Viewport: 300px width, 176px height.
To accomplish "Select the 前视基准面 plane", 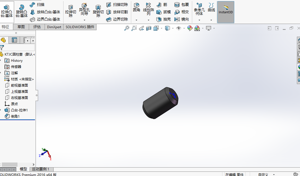I will pyautogui.click(x=16, y=85).
